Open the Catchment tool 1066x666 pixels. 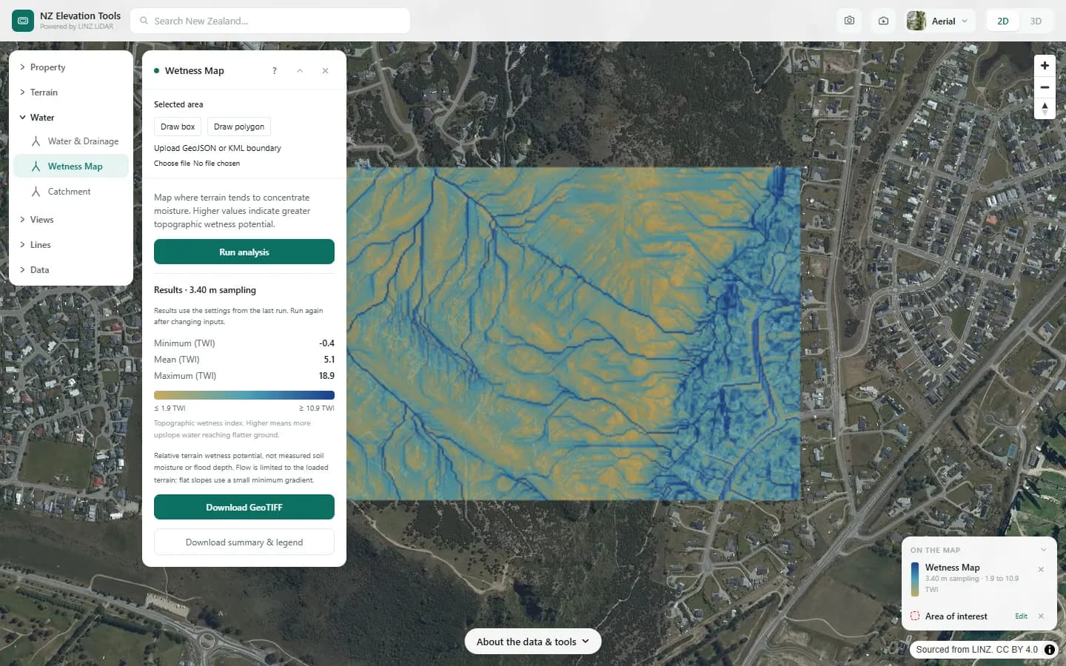[71, 192]
